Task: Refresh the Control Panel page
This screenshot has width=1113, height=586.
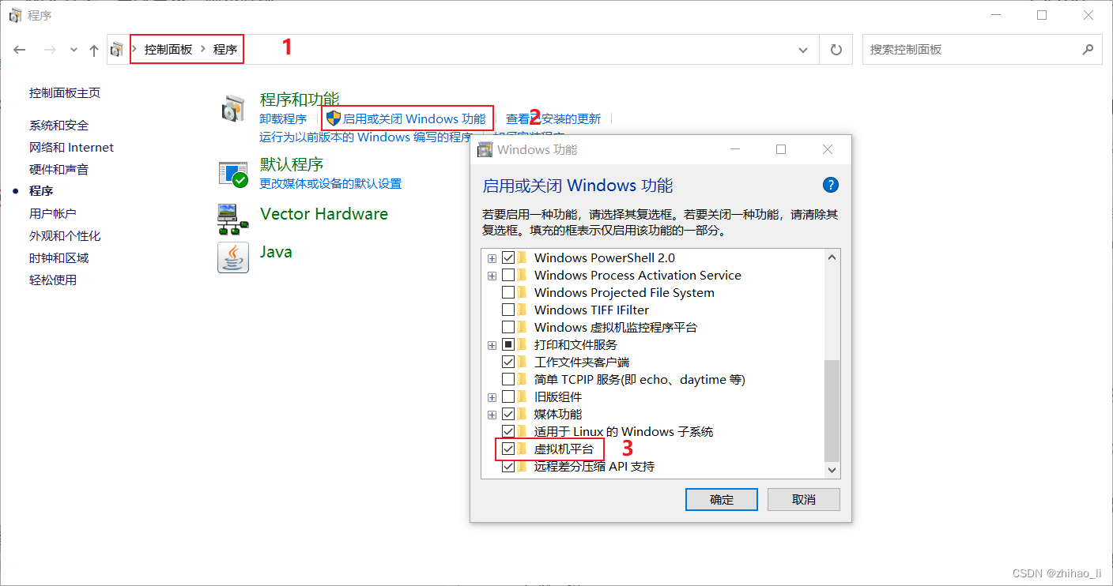Action: pyautogui.click(x=836, y=50)
